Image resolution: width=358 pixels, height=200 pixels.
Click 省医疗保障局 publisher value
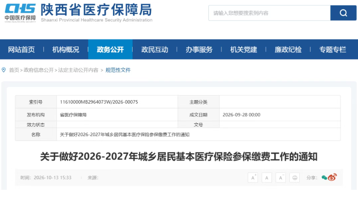[73, 115]
